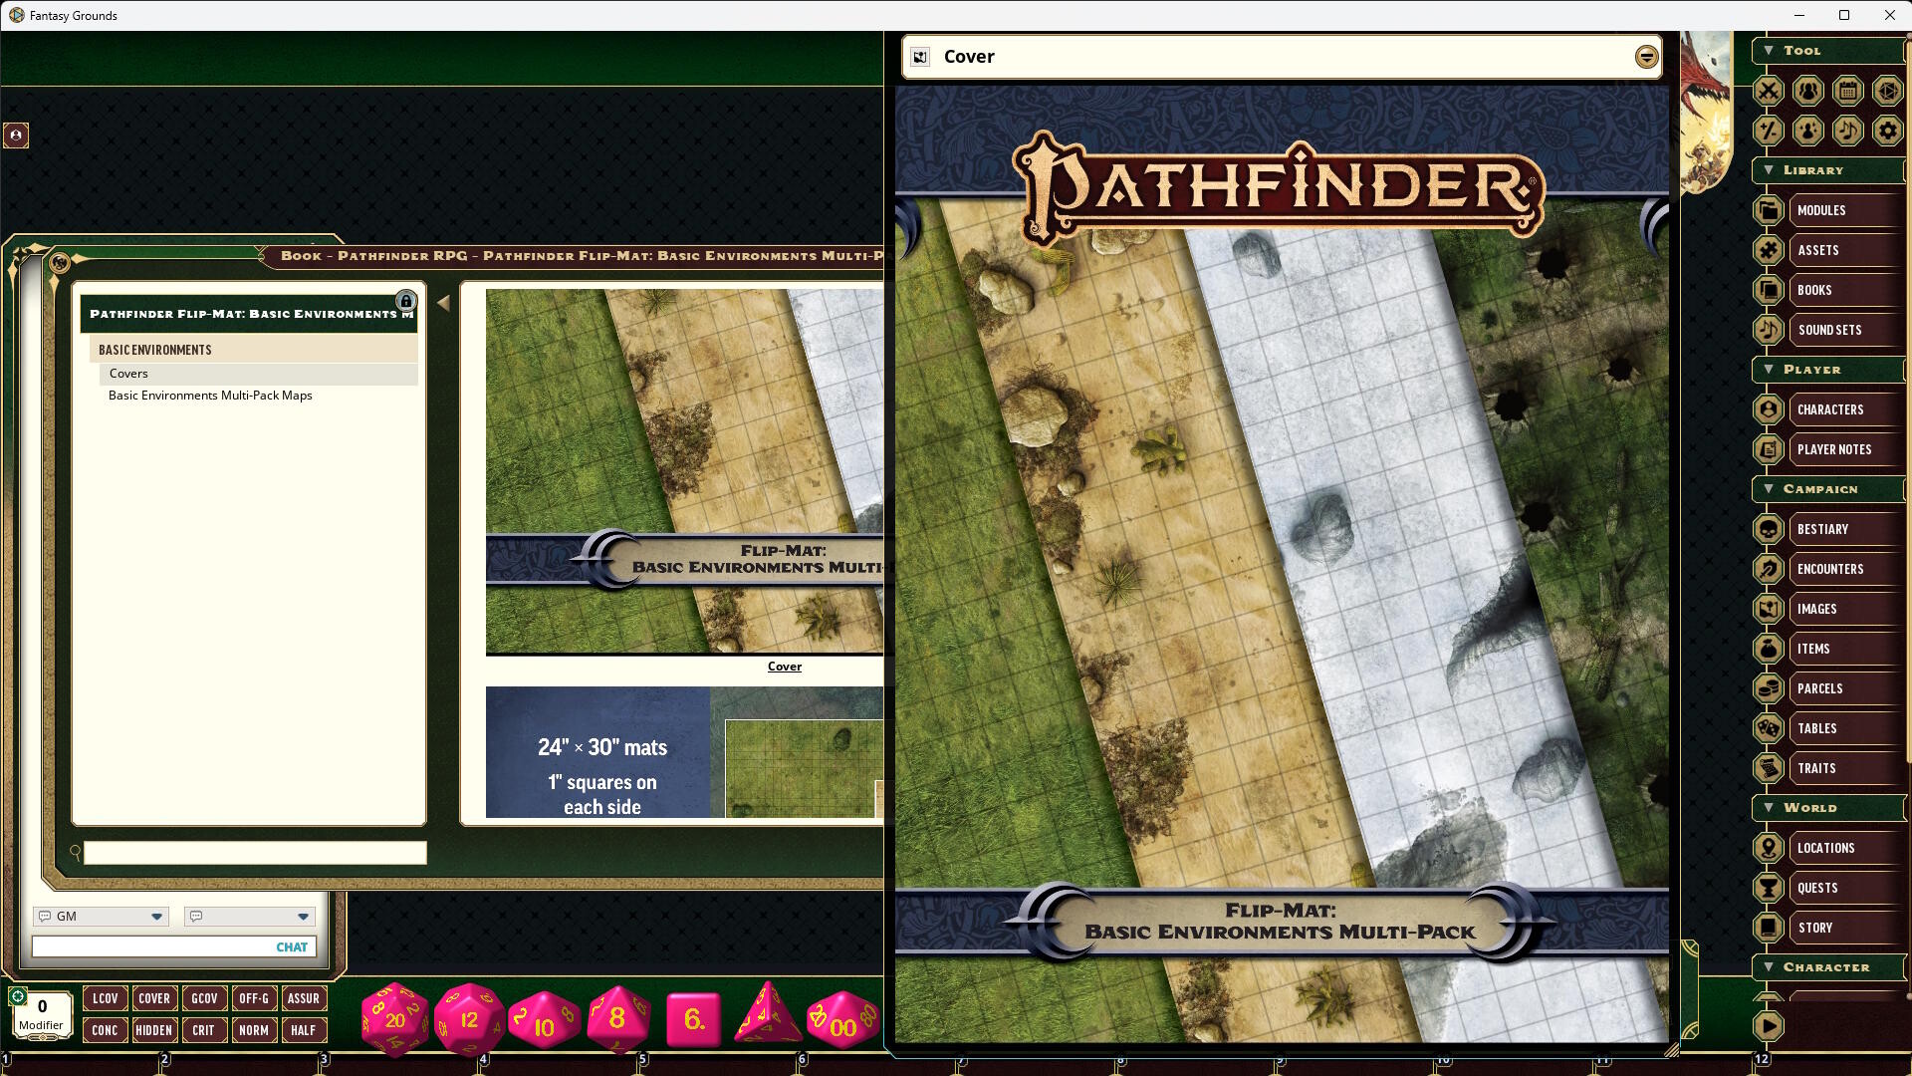Viewport: 1912px width, 1076px height.
Task: Toggle the COVER modifier button
Action: pyautogui.click(x=154, y=998)
